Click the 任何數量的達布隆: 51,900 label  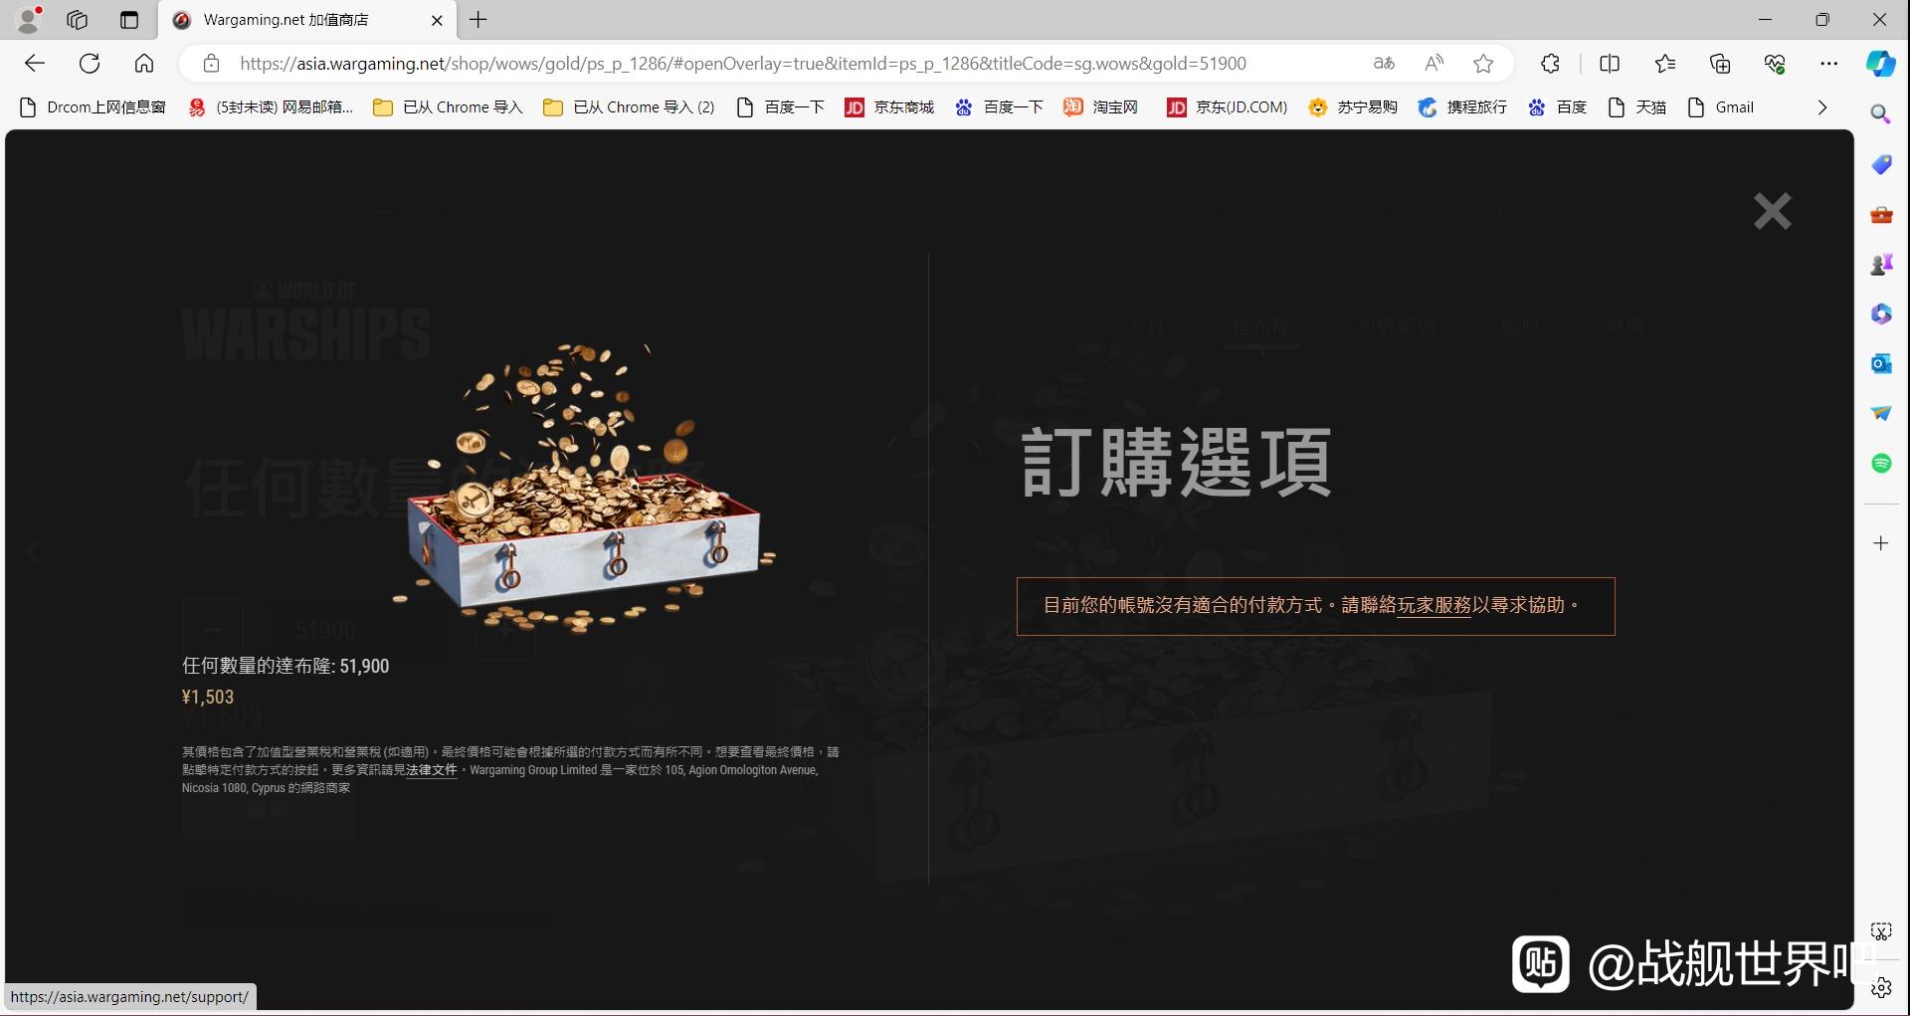click(286, 666)
